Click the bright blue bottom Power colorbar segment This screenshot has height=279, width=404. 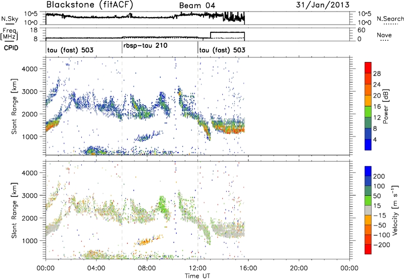pos(368,145)
